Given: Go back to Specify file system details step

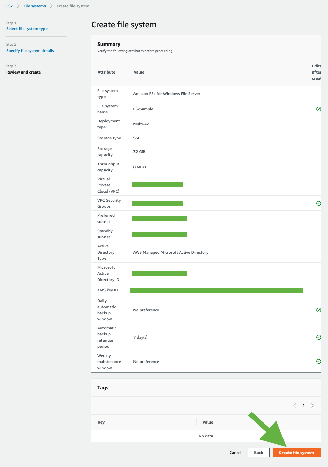Looking at the screenshot, I should pyautogui.click(x=30, y=51).
